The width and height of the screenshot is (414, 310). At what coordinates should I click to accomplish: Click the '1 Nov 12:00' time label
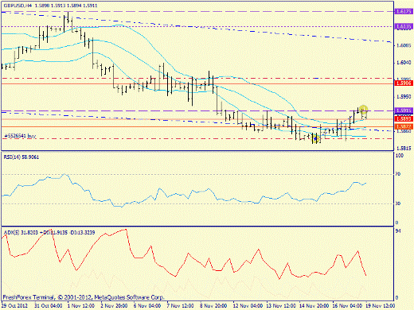(81, 306)
